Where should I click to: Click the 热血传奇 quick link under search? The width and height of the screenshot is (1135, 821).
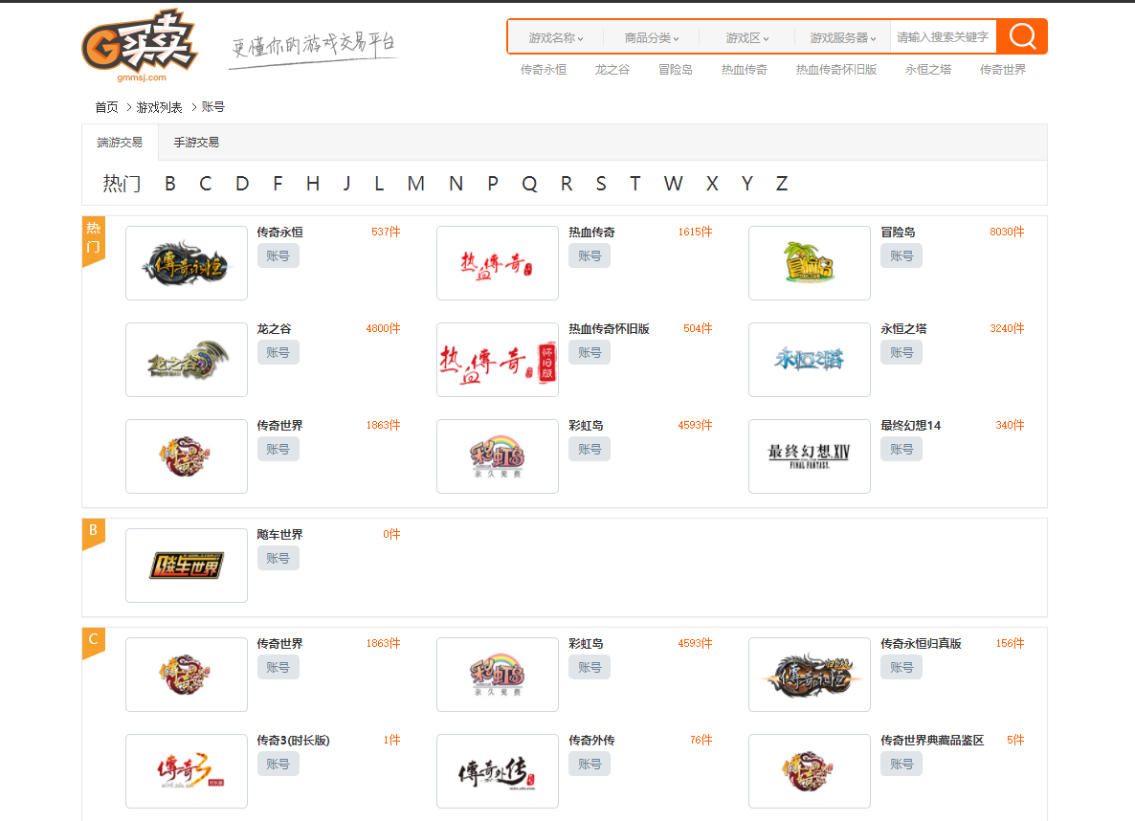pyautogui.click(x=745, y=70)
